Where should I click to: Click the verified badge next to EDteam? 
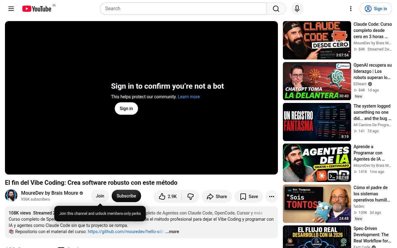pyautogui.click(x=370, y=84)
